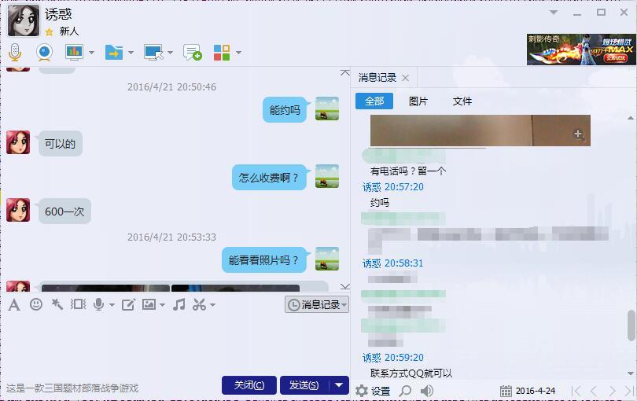The width and height of the screenshot is (637, 401).
Task: Open the remote desktop monitor icon
Action: [153, 53]
